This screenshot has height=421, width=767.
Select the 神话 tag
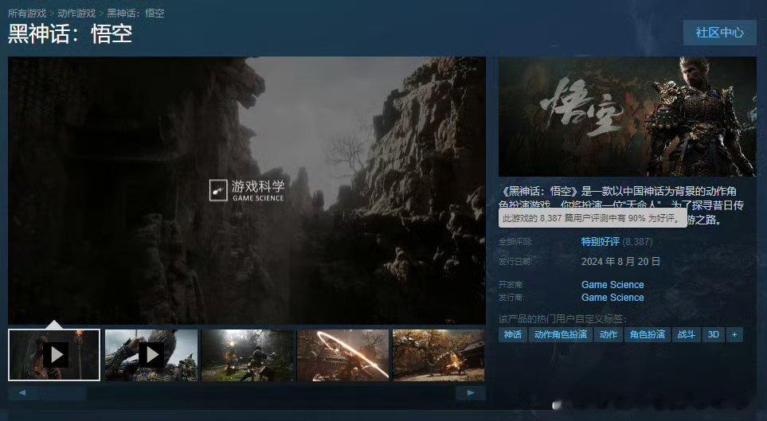click(513, 334)
